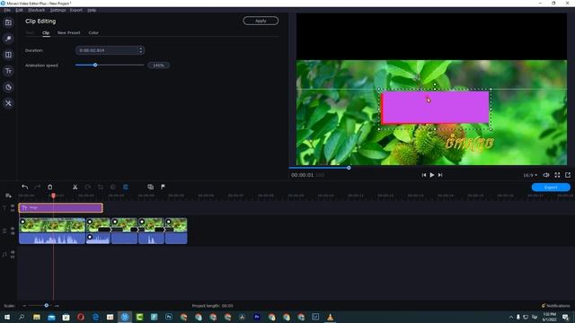Open the More tools wrench icon
The height and width of the screenshot is (323, 575).
click(x=8, y=103)
